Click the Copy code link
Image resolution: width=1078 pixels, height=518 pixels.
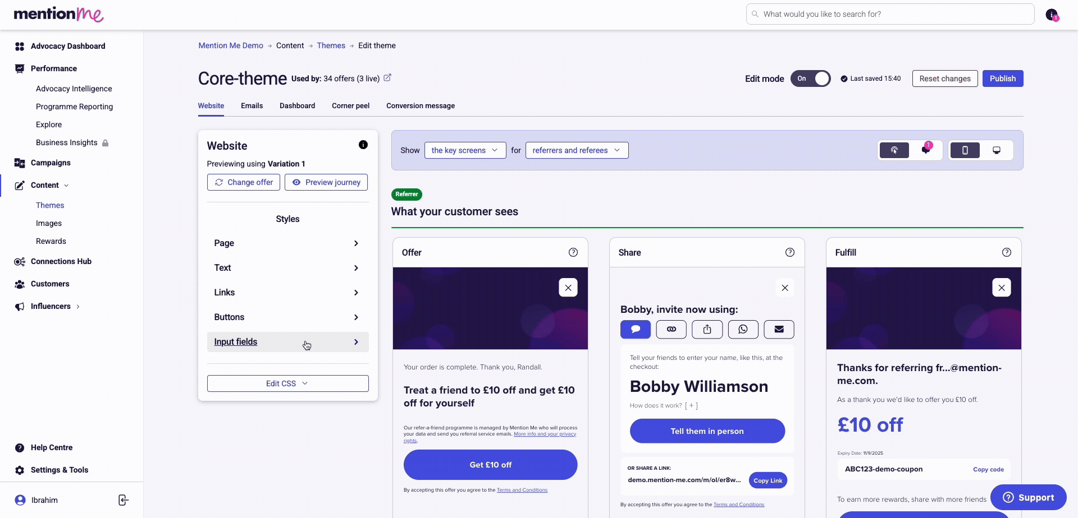pos(988,469)
